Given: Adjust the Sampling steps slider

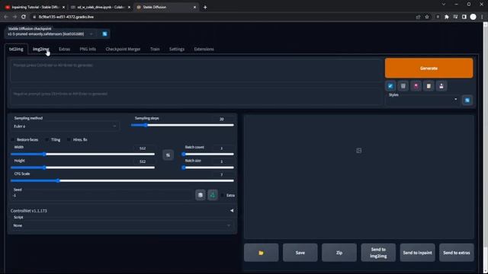Looking at the screenshot, I should (x=182, y=125).
